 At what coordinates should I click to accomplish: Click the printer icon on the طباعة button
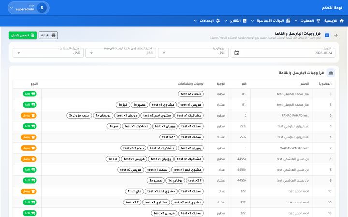pos(53,35)
